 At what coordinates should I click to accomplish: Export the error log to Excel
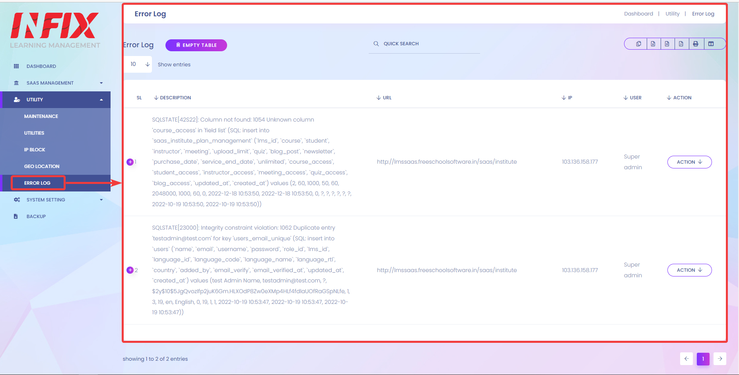[x=653, y=44]
